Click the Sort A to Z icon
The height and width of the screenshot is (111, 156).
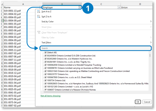(39, 12)
